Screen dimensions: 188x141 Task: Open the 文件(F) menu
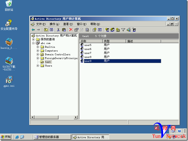(41, 24)
